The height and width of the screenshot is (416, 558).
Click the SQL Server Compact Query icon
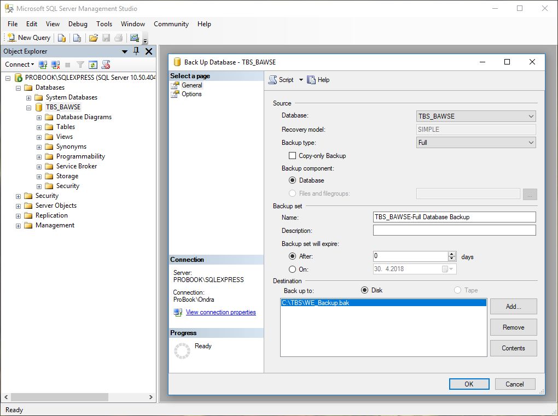(77, 38)
